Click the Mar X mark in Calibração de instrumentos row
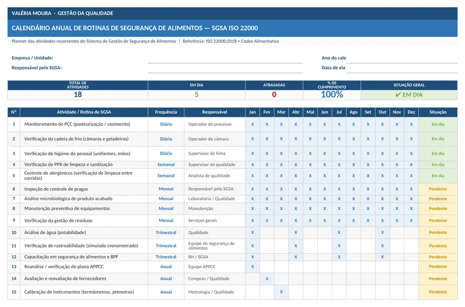Image resolution: width=465 pixels, height=307 pixels. click(281, 292)
